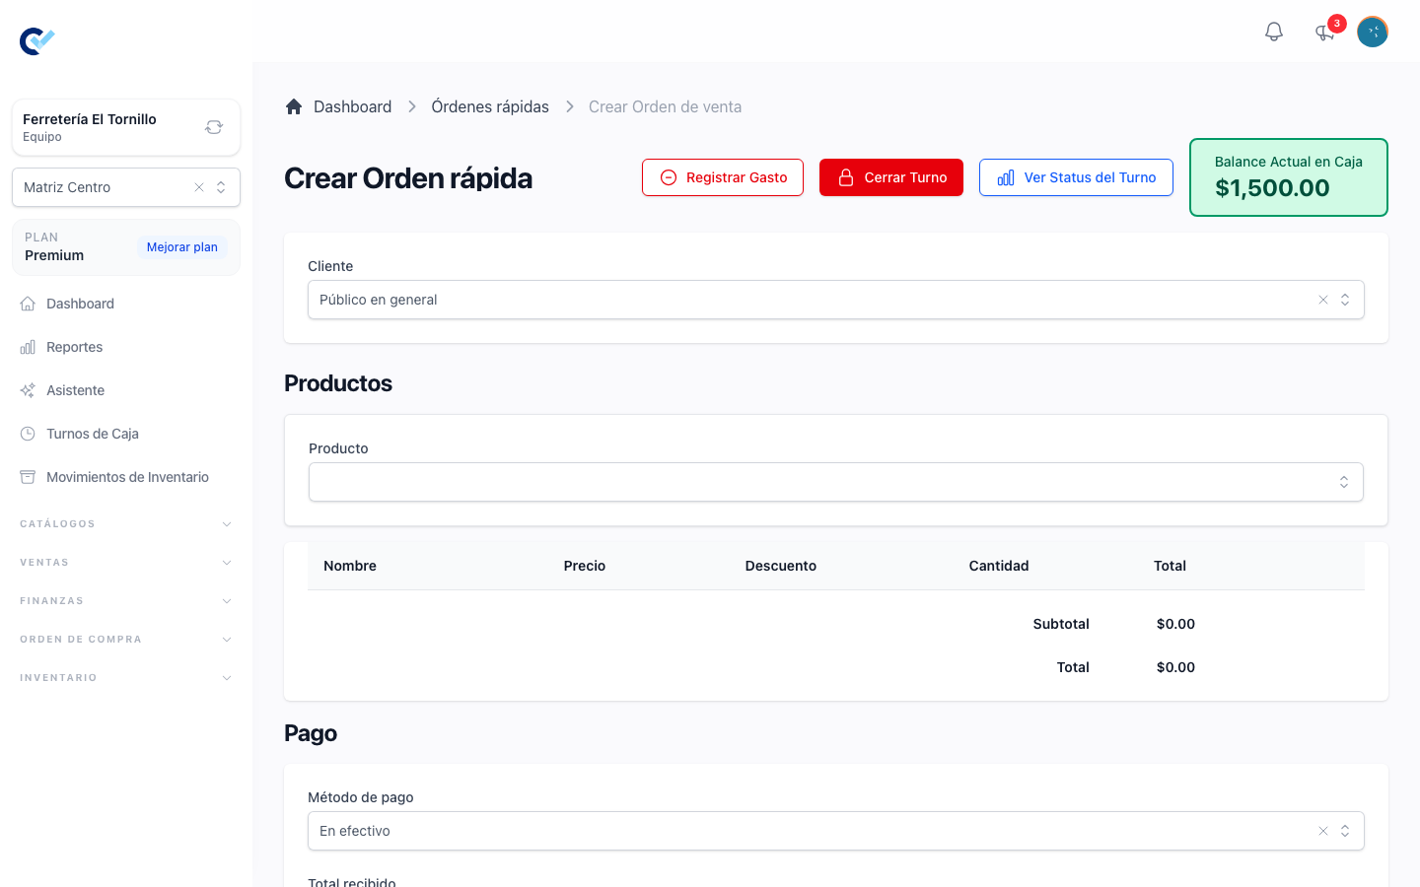Expand the Finanzas section

click(126, 601)
